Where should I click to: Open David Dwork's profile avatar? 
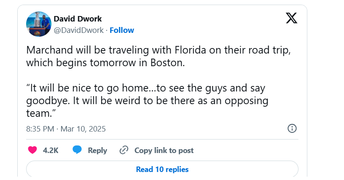pos(39,24)
